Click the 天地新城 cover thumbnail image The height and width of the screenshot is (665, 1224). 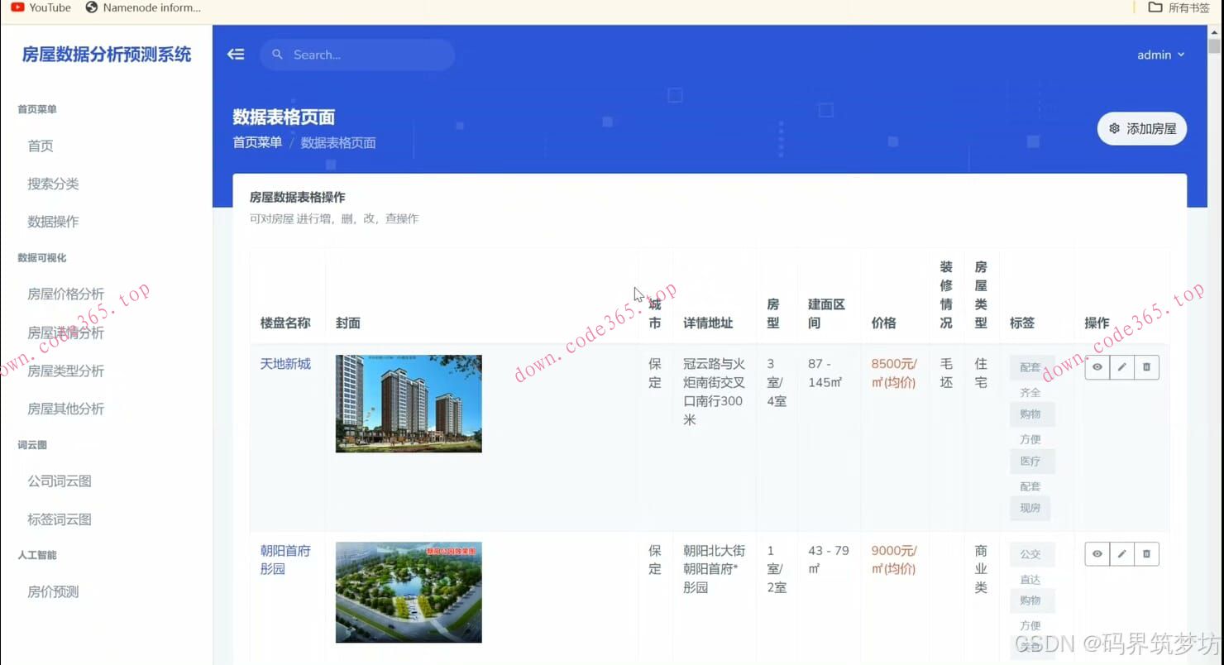pos(408,404)
